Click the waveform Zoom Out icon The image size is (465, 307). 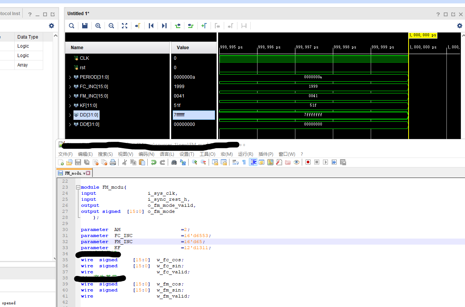111,26
